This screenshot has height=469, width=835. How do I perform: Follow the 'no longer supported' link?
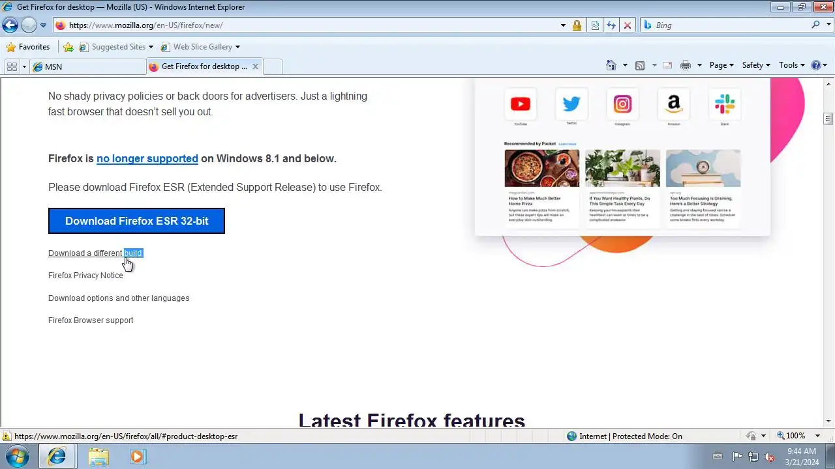pos(147,158)
